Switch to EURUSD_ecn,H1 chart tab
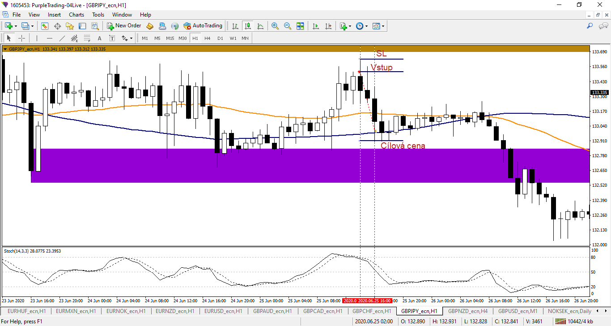 (222, 311)
